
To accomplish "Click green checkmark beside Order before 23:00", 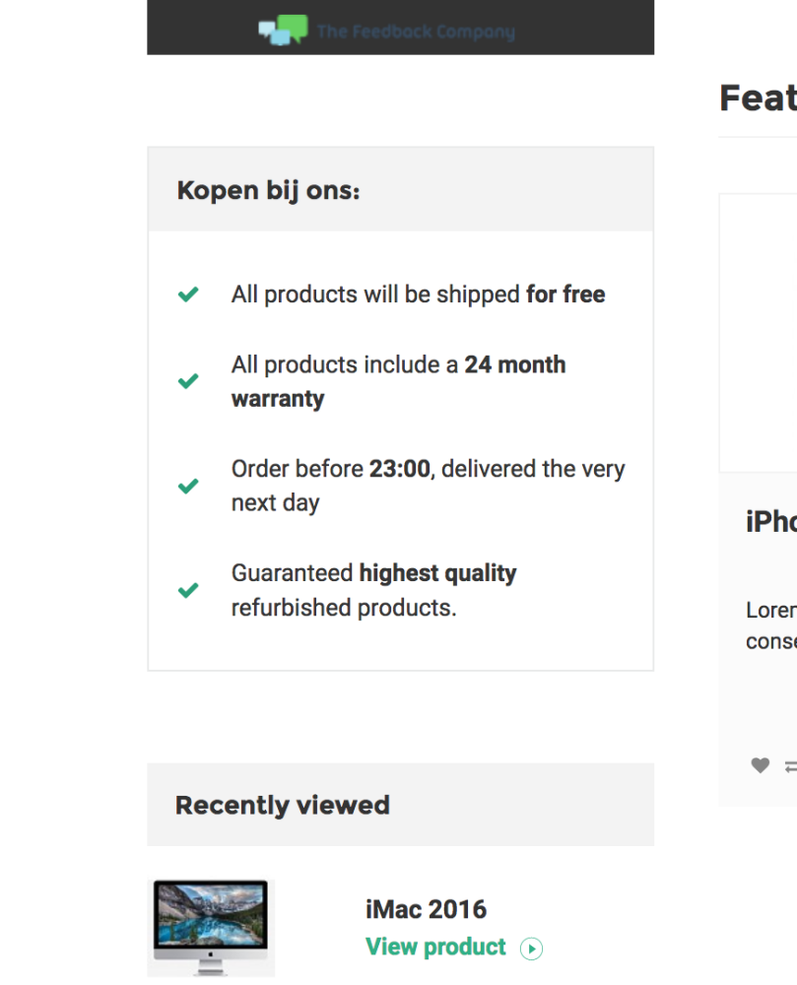I will pos(188,486).
